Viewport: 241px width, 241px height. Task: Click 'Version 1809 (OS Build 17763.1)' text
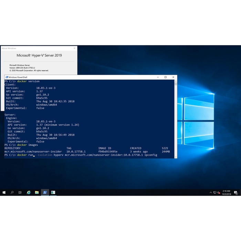click(x=22, y=68)
